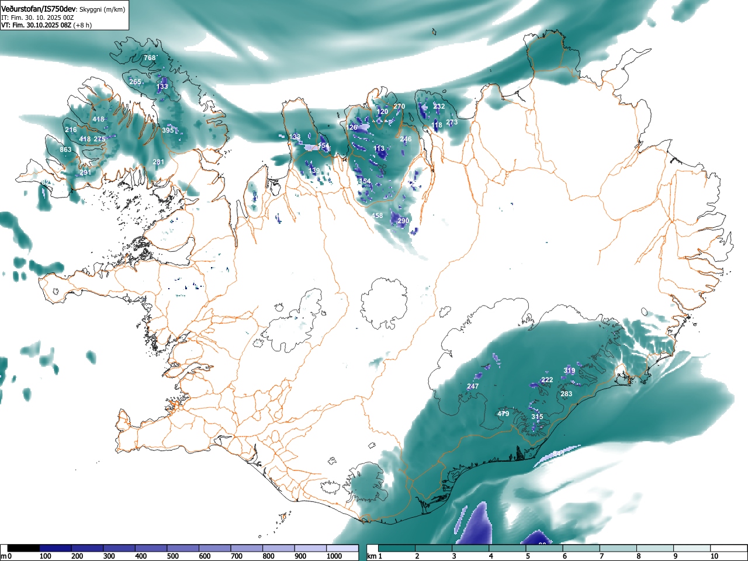Click the 'VT: Fim. 30.10.2025 08Z (+8 h)' line
The image size is (748, 561).
[46, 25]
